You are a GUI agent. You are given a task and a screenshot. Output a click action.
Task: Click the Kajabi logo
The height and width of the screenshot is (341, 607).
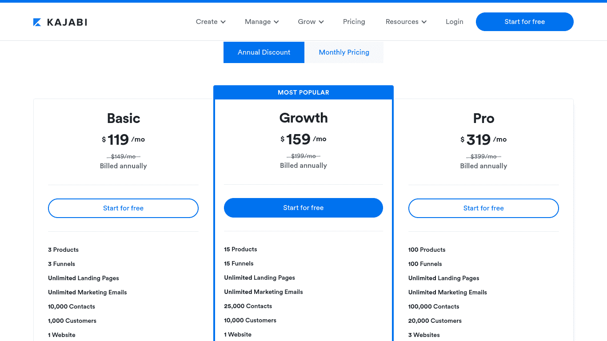[x=60, y=22]
